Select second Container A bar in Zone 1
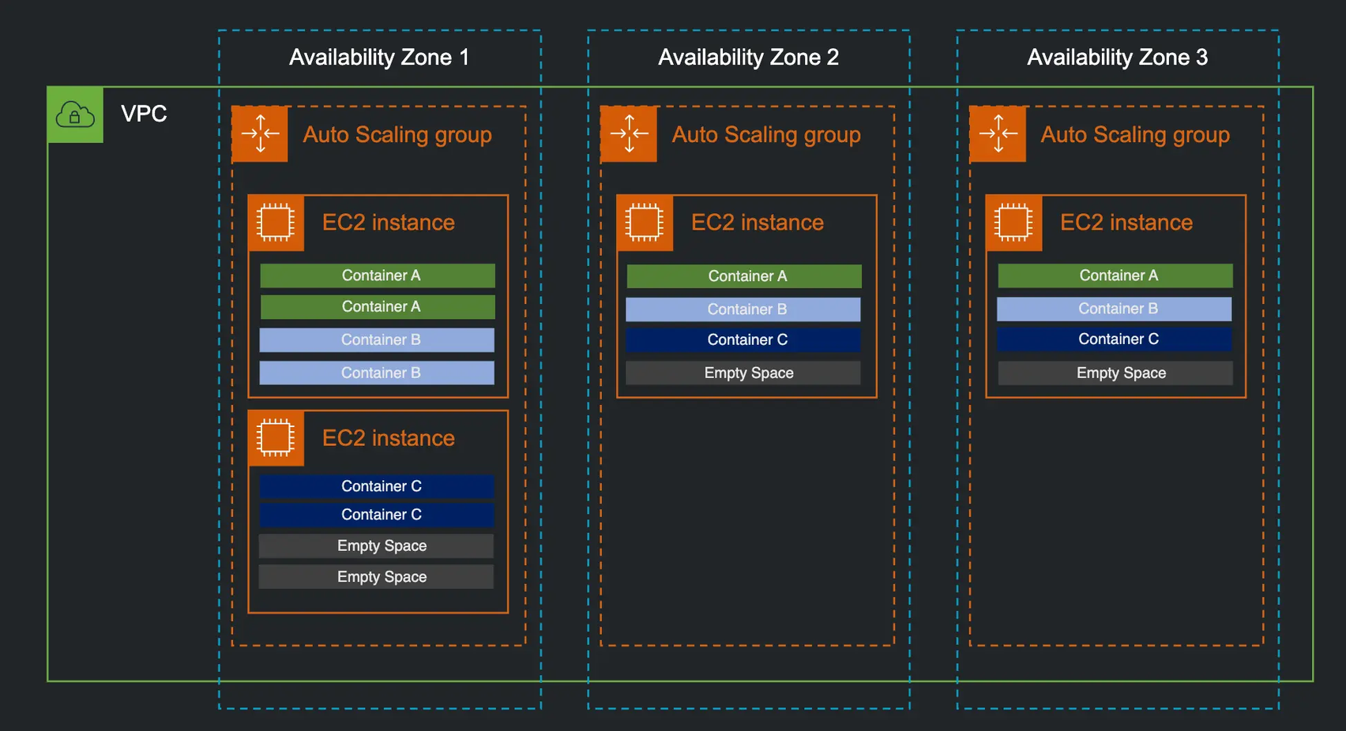 [378, 307]
